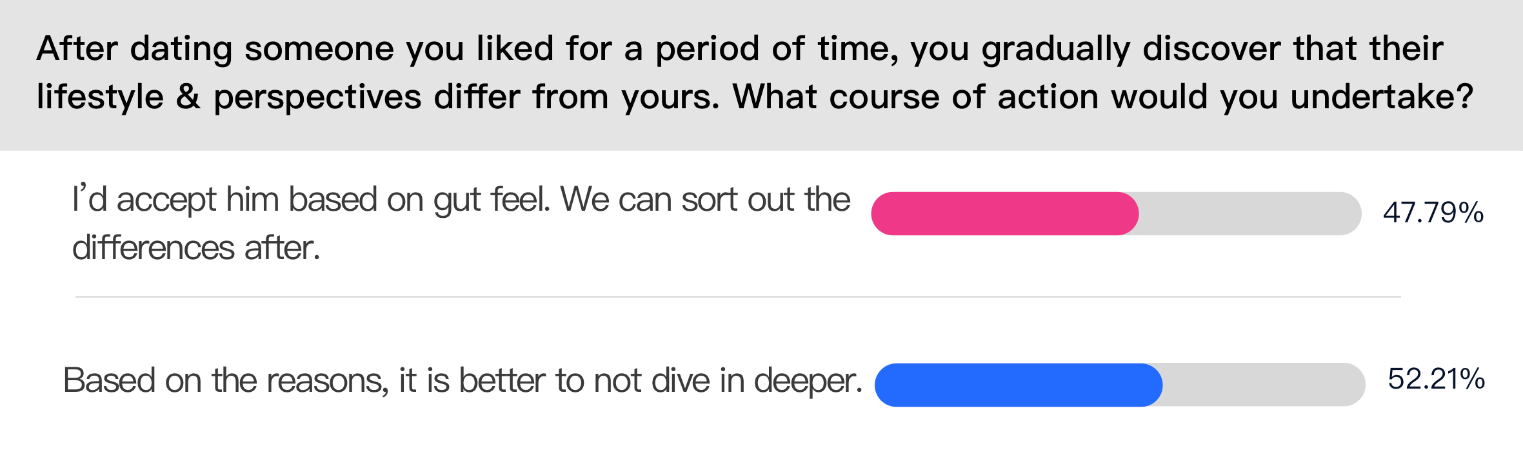Select the 47.79% percentage label
The image size is (1523, 464).
coord(1433,213)
